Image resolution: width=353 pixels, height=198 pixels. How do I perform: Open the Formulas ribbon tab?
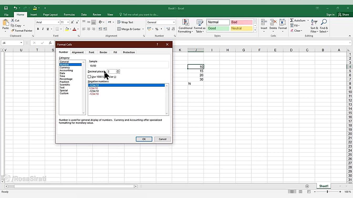pyautogui.click(x=69, y=15)
